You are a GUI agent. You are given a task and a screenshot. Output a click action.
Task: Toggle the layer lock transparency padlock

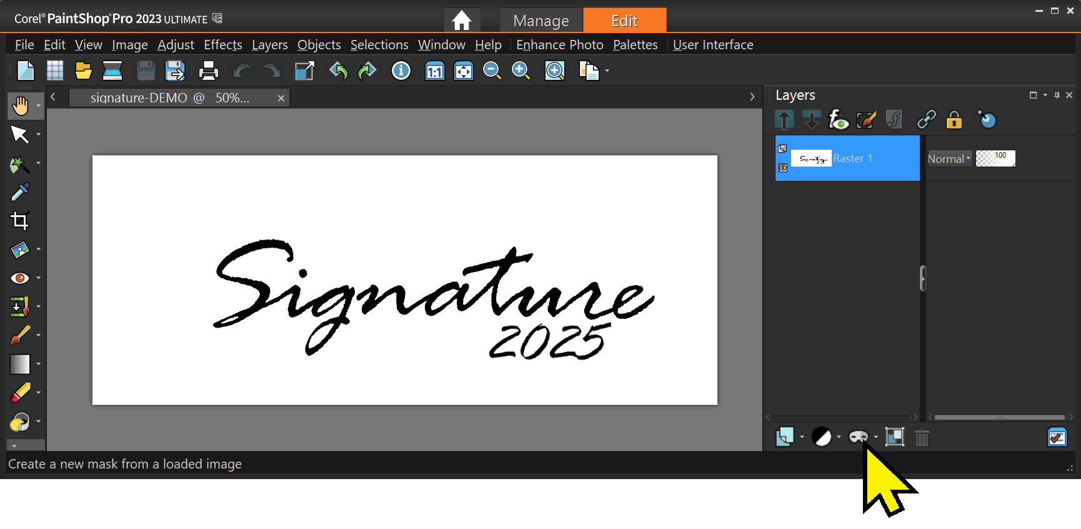[x=954, y=119]
